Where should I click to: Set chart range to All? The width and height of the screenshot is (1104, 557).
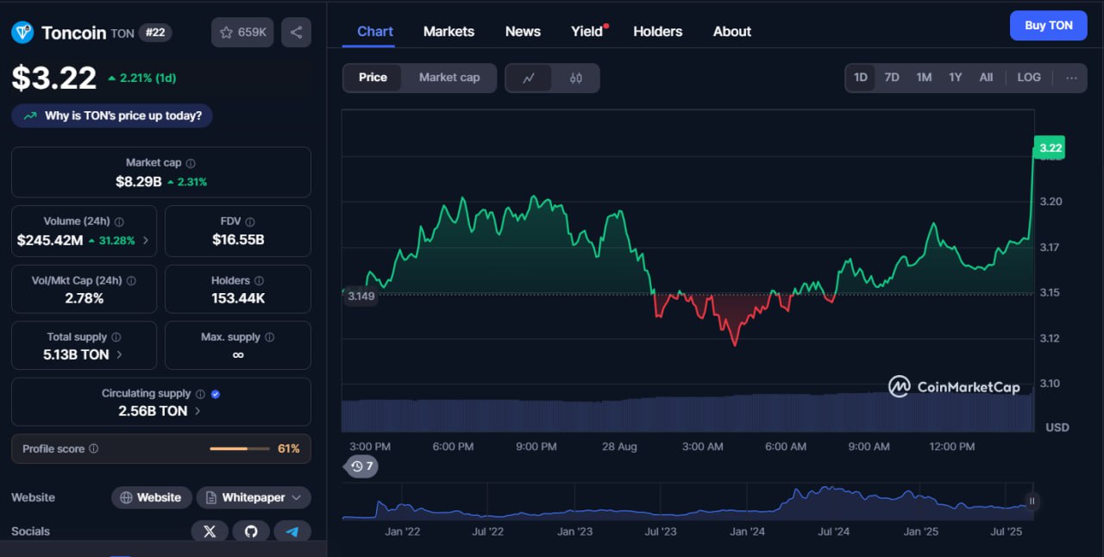pos(986,78)
